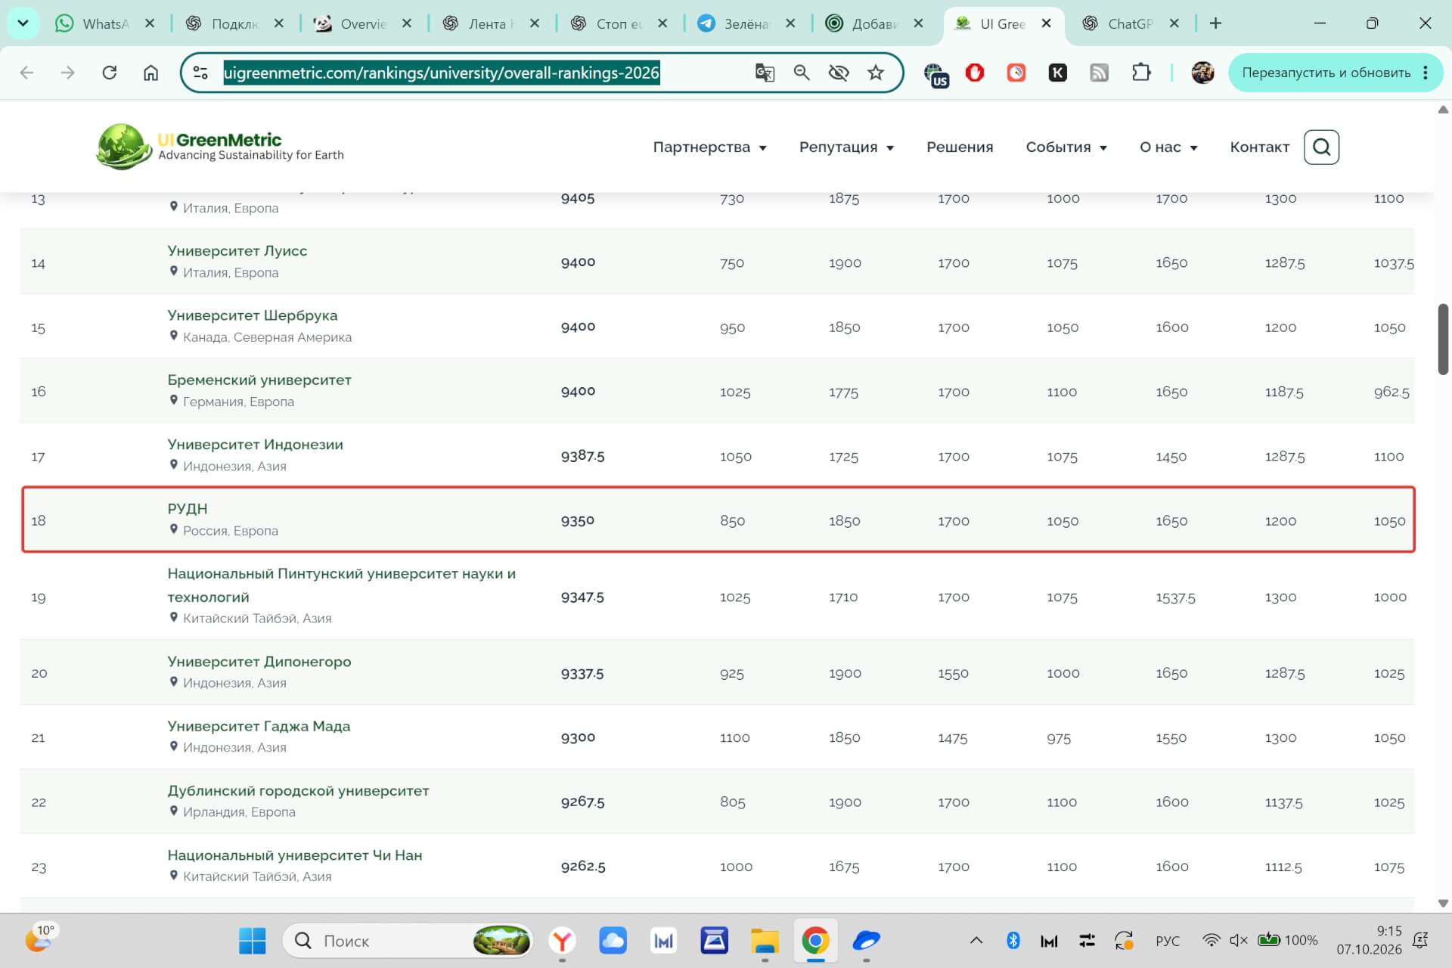Open the Университет Гаджа Мада link
The height and width of the screenshot is (968, 1452).
tap(259, 726)
